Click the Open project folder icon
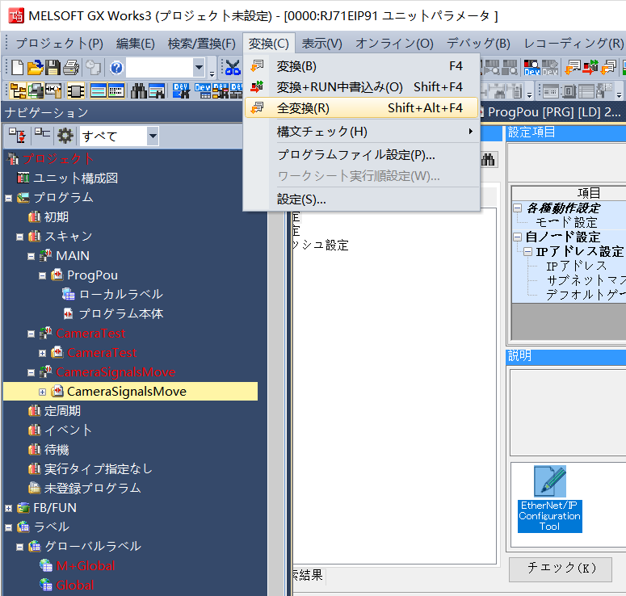Viewport: 626px width, 596px height. (x=35, y=68)
